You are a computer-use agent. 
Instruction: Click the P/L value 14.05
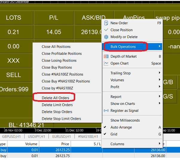click(54, 32)
